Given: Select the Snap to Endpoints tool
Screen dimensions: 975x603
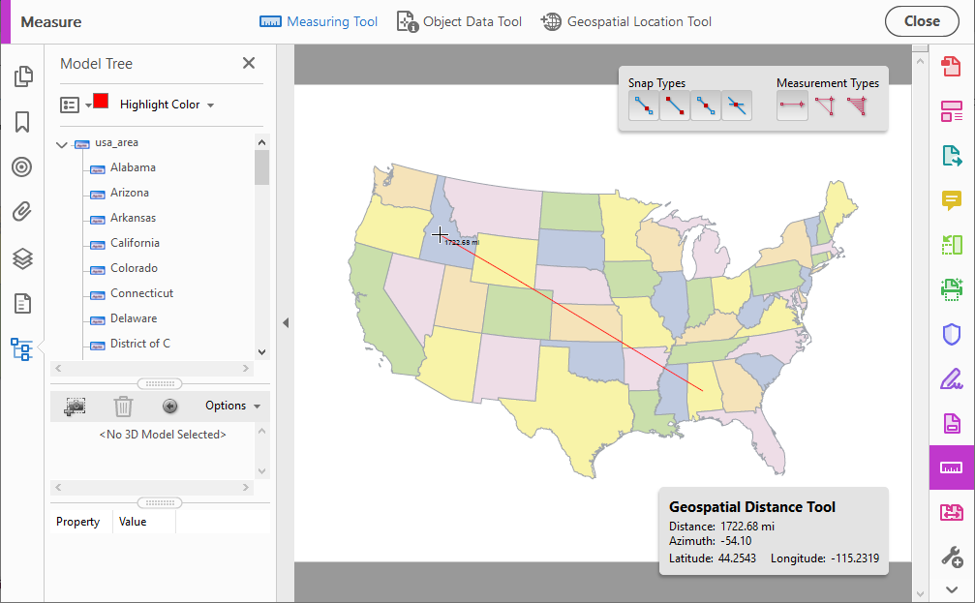Looking at the screenshot, I should coord(675,106).
